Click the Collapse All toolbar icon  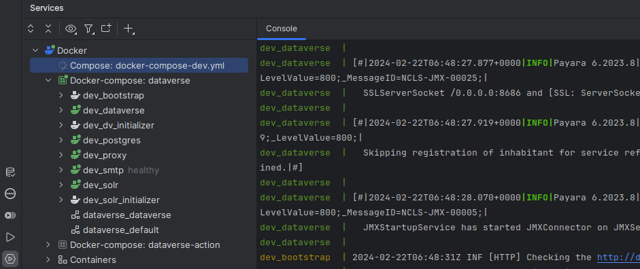pos(48,29)
